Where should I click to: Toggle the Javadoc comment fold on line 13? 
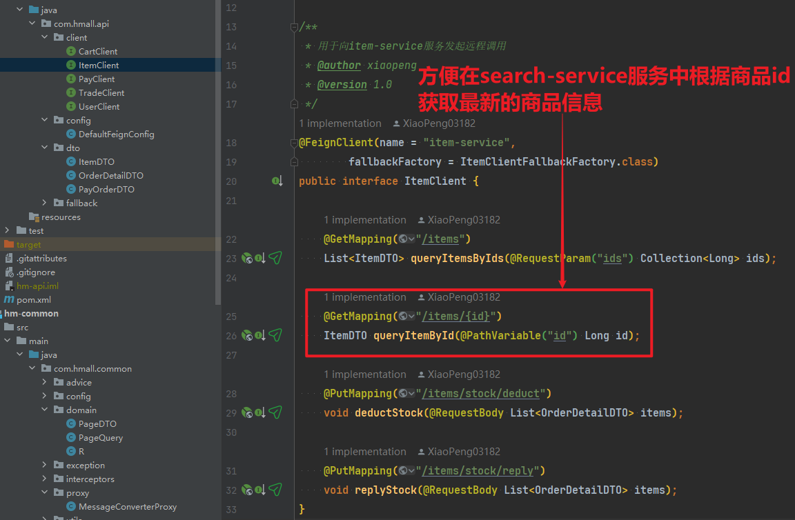click(x=295, y=28)
